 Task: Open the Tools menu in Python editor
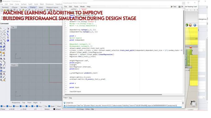(x=76, y=6)
